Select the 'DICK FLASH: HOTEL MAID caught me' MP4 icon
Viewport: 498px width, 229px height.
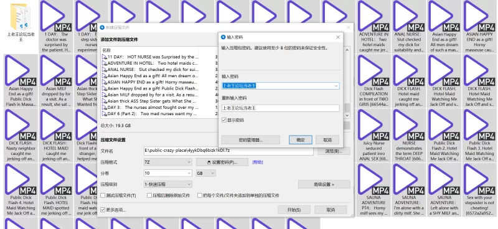pos(56,125)
